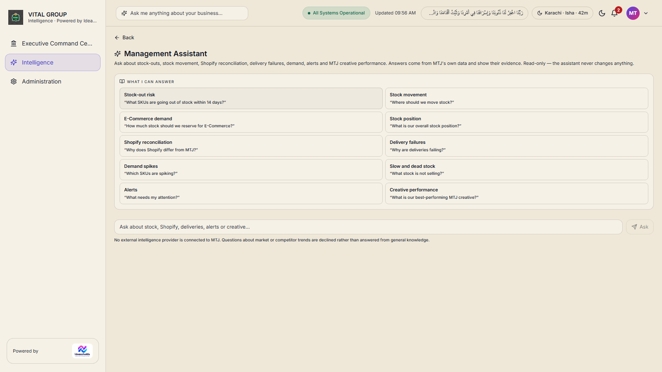Pick the Shopify reconciliation card
This screenshot has width=662, height=372.
click(x=251, y=146)
